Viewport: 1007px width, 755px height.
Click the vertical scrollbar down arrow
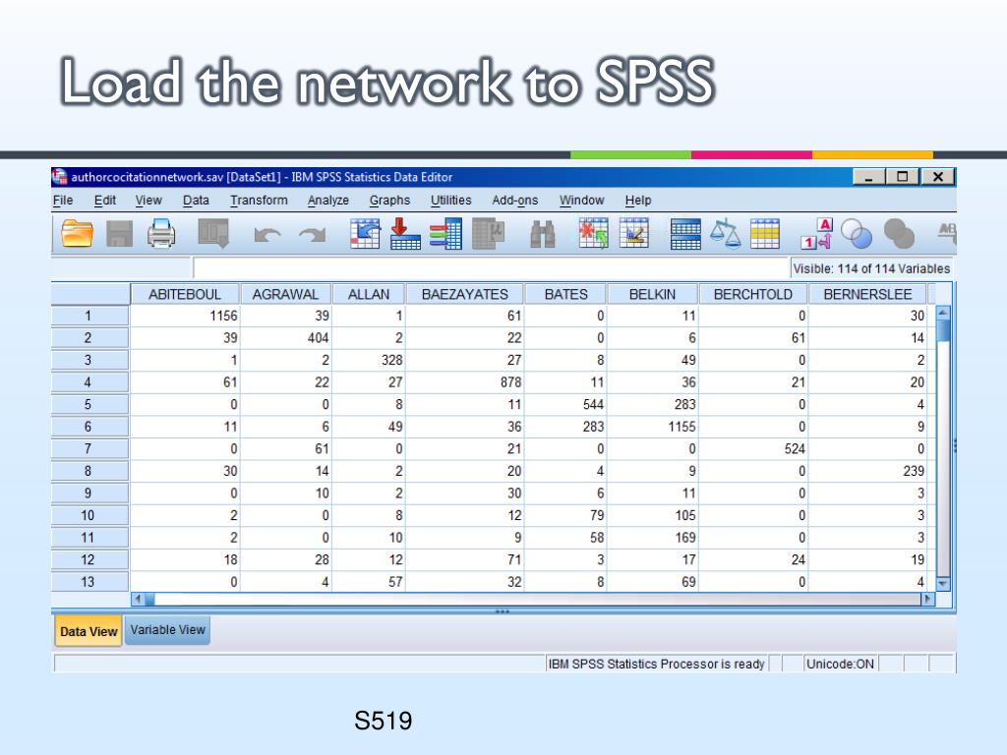point(943,584)
